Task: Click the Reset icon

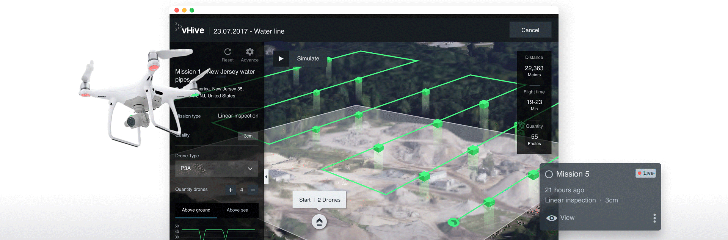Action: pyautogui.click(x=227, y=52)
